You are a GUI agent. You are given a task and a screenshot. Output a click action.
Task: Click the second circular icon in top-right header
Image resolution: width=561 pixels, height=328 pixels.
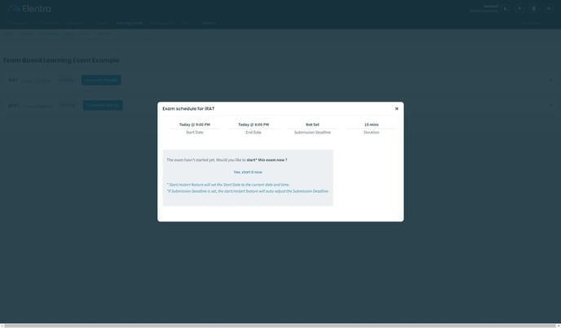(x=519, y=8)
